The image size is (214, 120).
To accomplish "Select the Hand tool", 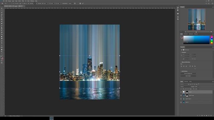I will [x=2, y=50].
